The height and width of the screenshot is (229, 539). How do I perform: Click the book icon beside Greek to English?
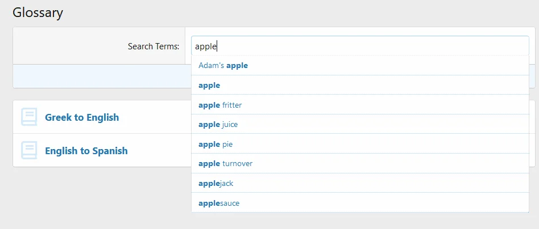(x=29, y=117)
